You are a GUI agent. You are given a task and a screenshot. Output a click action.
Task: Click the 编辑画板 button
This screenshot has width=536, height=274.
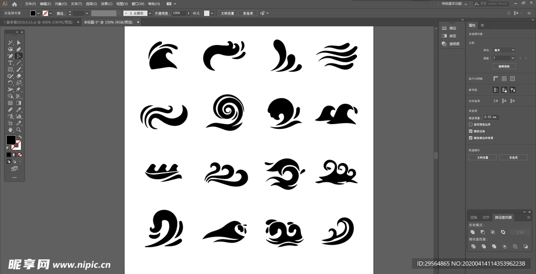tap(504, 66)
